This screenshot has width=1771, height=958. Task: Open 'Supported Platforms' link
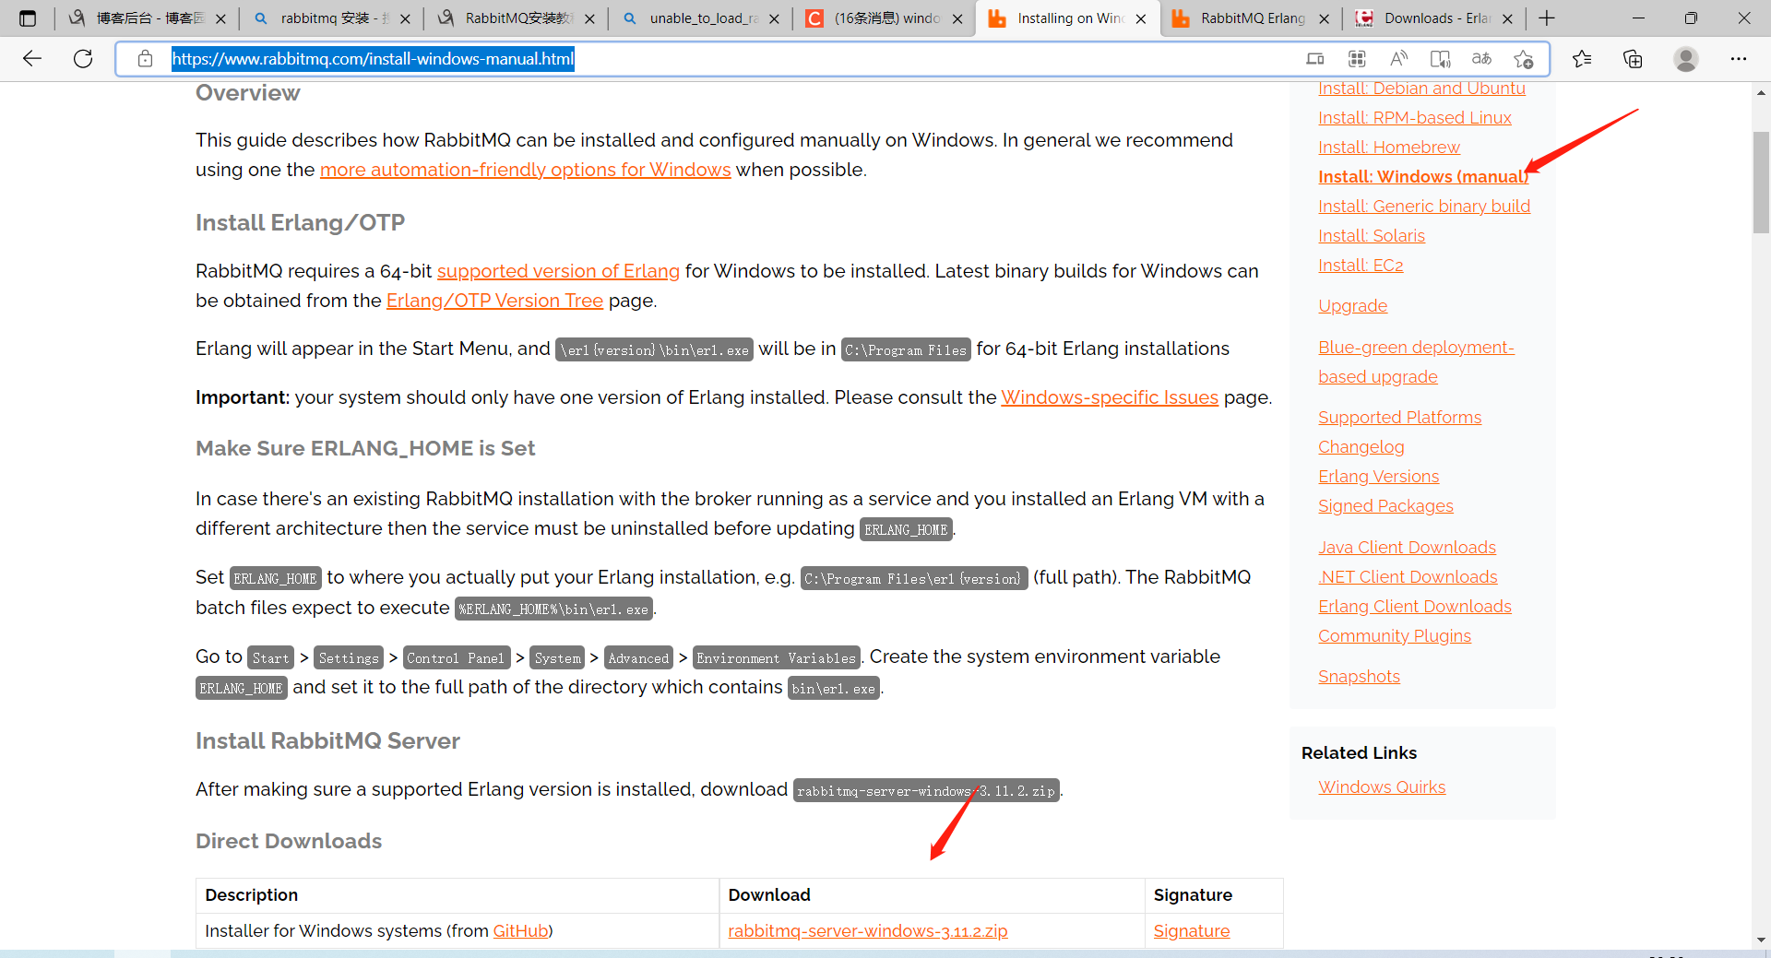[x=1399, y=418]
